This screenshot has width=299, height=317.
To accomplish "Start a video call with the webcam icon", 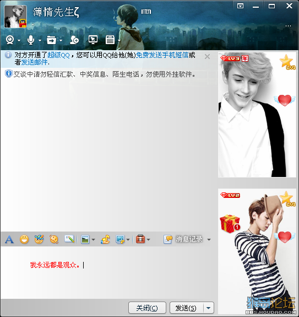I will 10,40.
